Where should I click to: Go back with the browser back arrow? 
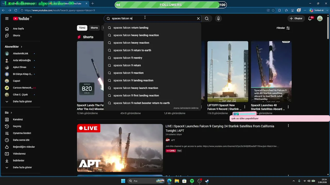coord(3,10)
